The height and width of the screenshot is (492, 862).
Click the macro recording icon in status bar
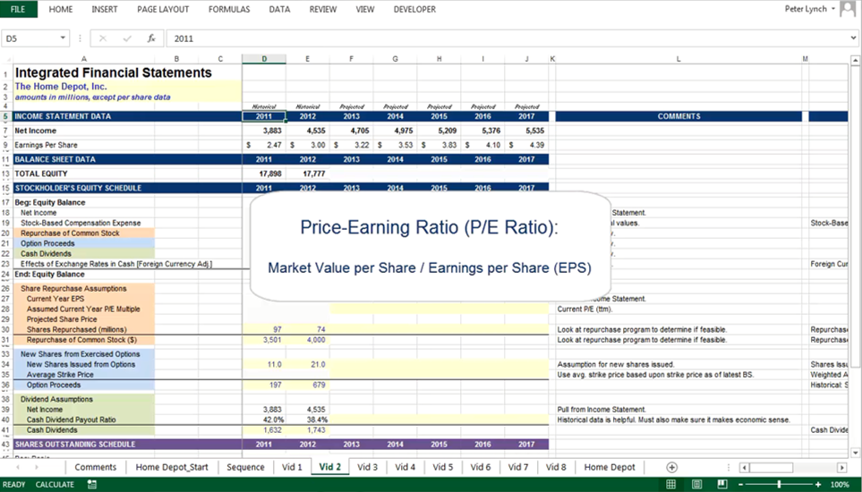click(x=92, y=484)
